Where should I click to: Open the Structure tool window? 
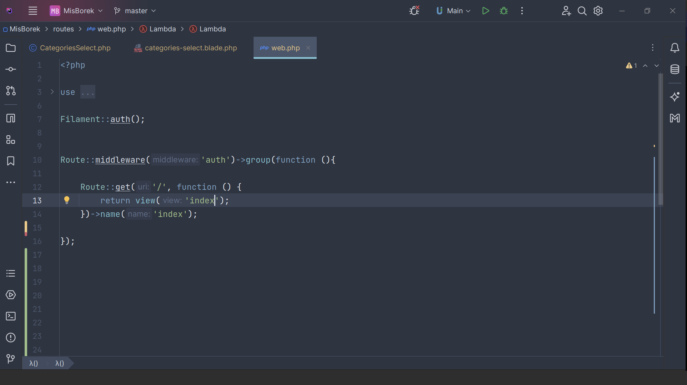click(11, 140)
